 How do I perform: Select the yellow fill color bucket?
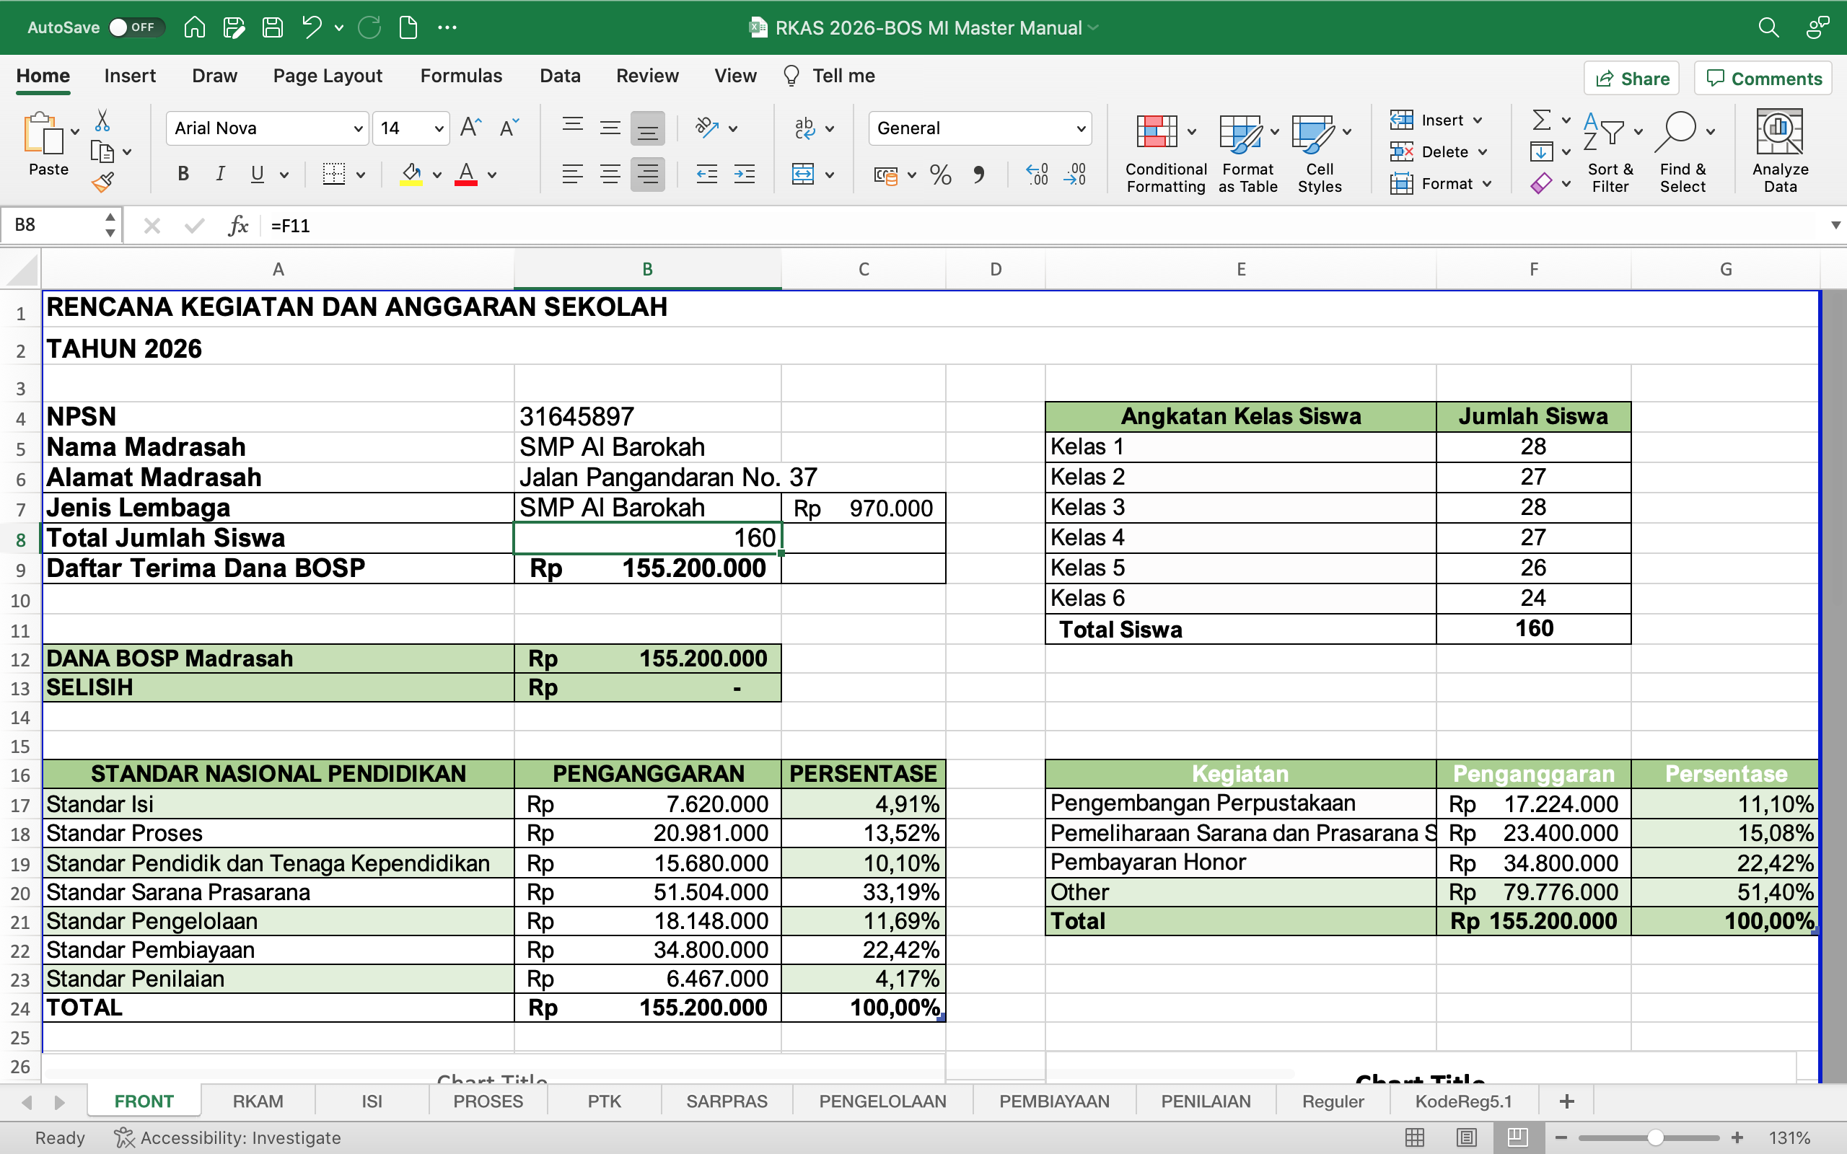tap(411, 174)
